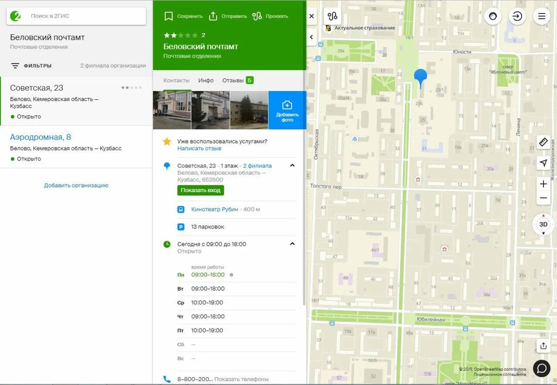The width and height of the screenshot is (557, 385).
Task: Click the 2 филиала link
Action: (257, 166)
